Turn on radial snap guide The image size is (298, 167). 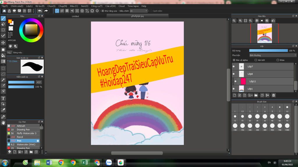point(77,11)
